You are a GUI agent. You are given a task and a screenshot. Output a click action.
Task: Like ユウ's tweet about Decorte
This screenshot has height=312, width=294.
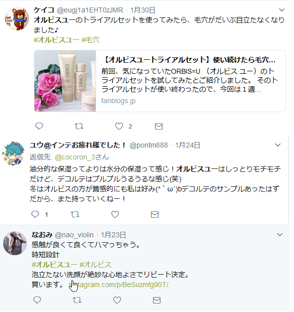(115, 214)
